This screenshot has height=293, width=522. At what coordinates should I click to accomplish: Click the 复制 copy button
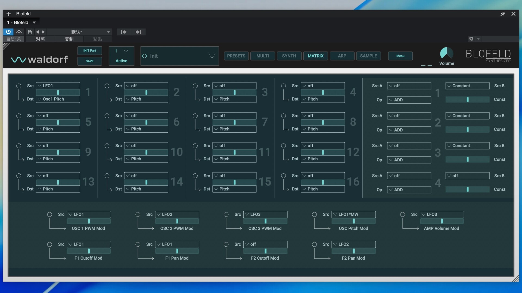pos(69,39)
